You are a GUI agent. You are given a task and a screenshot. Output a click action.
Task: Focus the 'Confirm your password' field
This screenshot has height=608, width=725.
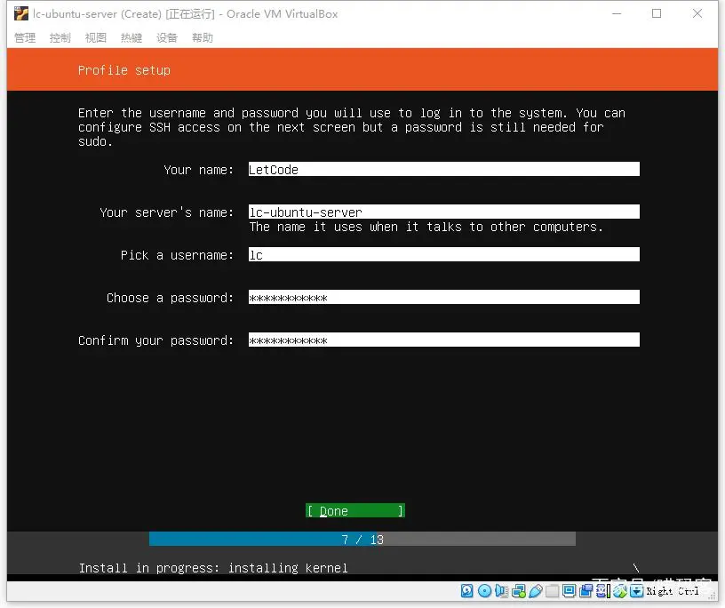pyautogui.click(x=444, y=340)
